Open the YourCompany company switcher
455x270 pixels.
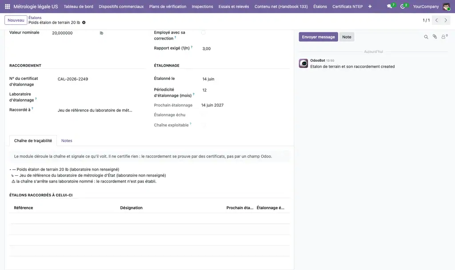[x=426, y=6]
